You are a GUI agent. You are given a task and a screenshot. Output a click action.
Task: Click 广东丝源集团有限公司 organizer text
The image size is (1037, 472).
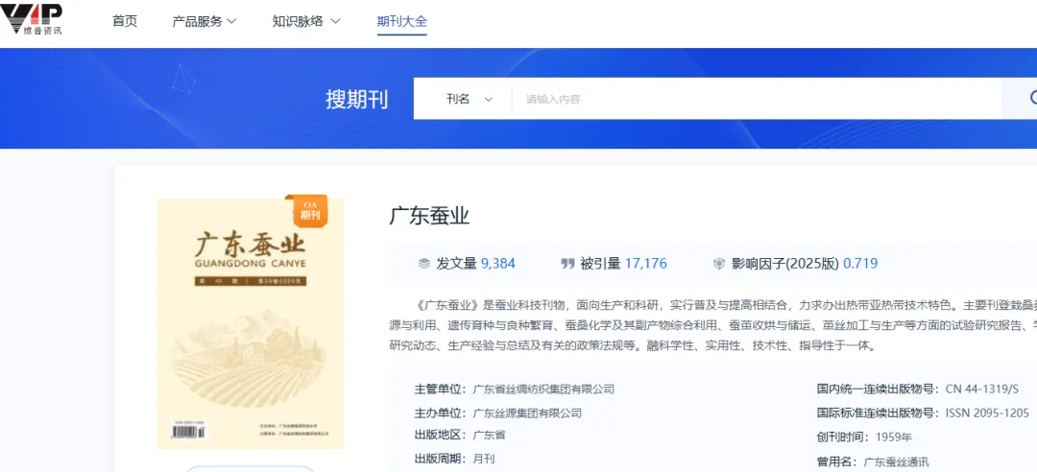[x=528, y=413]
